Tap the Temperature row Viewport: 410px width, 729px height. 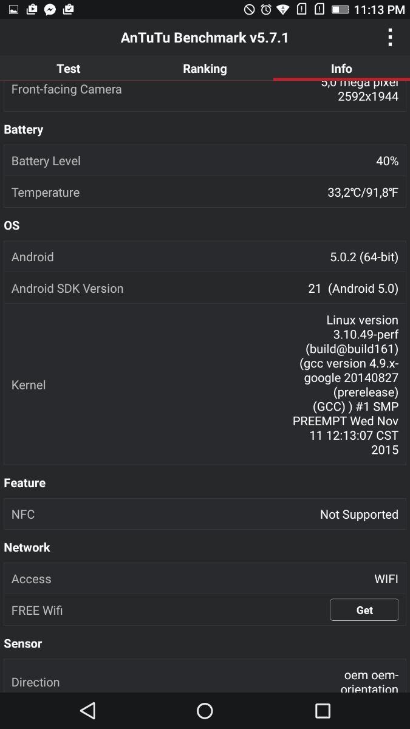205,193
